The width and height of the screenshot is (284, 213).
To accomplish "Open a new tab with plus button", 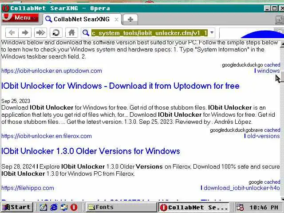I will [x=130, y=20].
